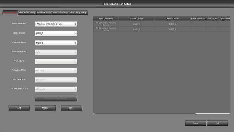
Task: Exit the Face Recognition Setup window
Action: pyautogui.click(x=217, y=123)
